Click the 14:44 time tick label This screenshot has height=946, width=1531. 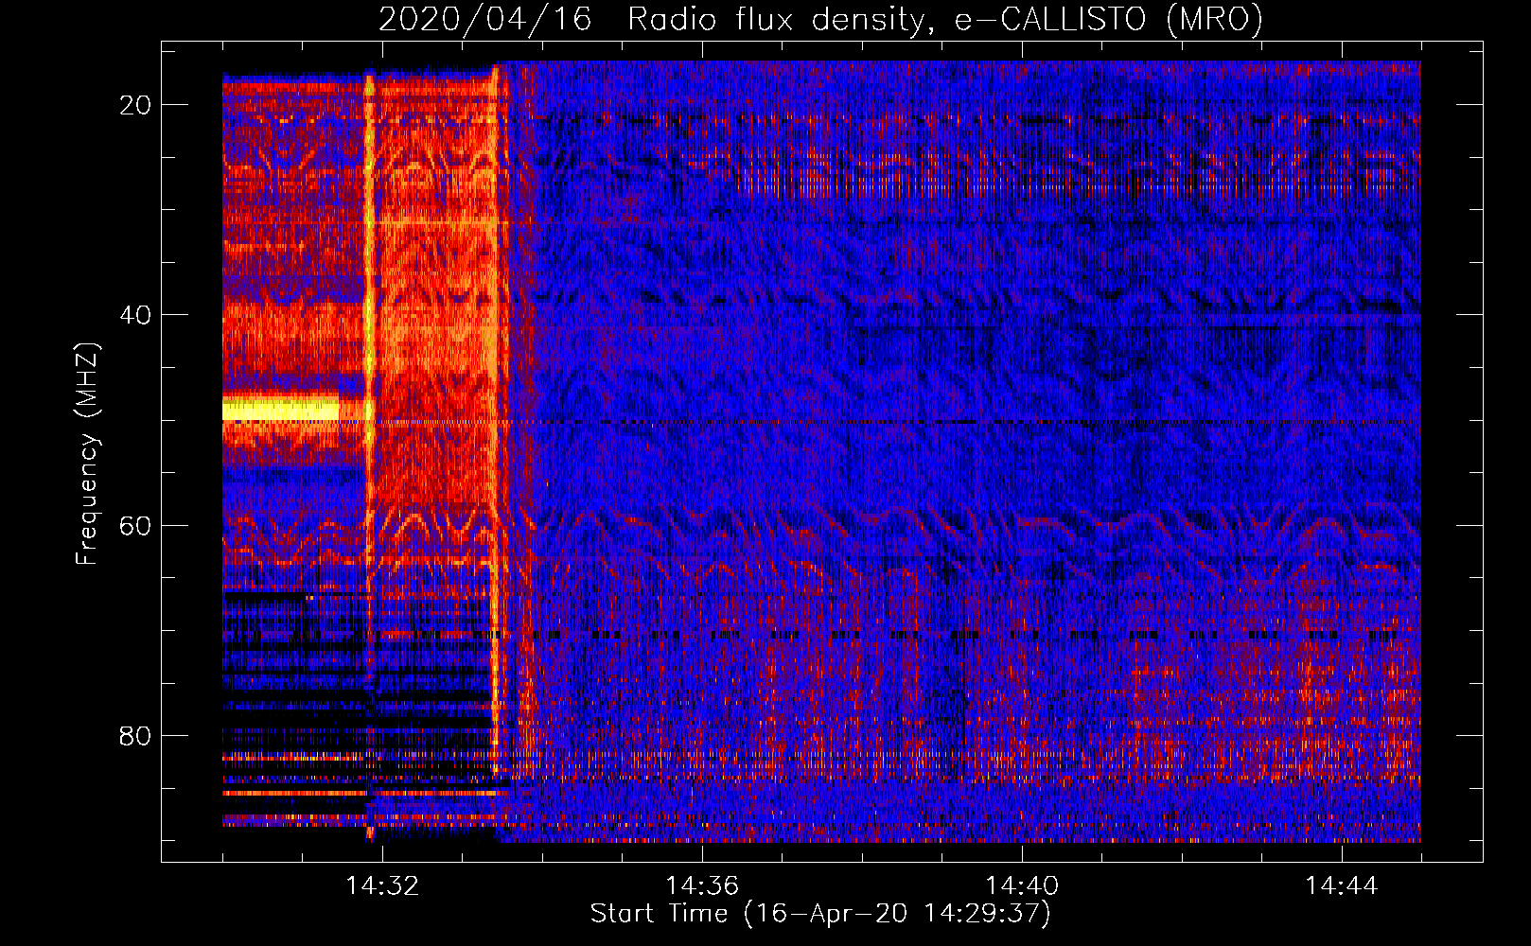pos(1342,886)
